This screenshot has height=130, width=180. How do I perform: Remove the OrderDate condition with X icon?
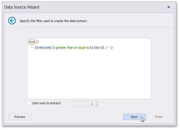[111, 48]
